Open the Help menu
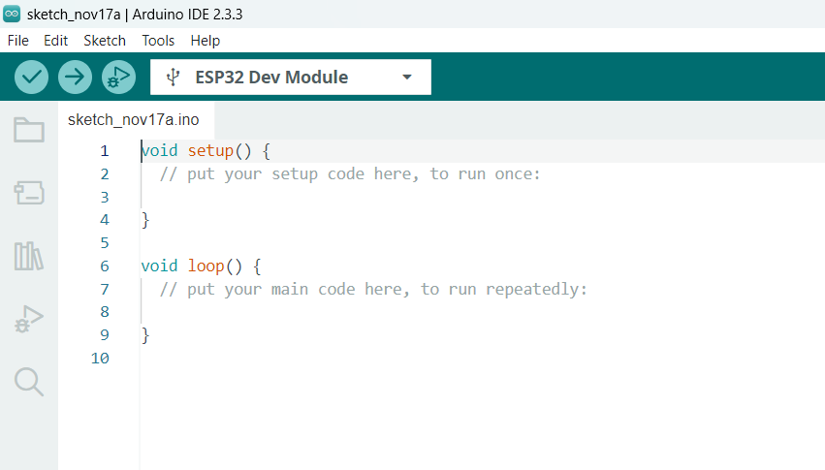Screen dimensions: 825x470 206,41
